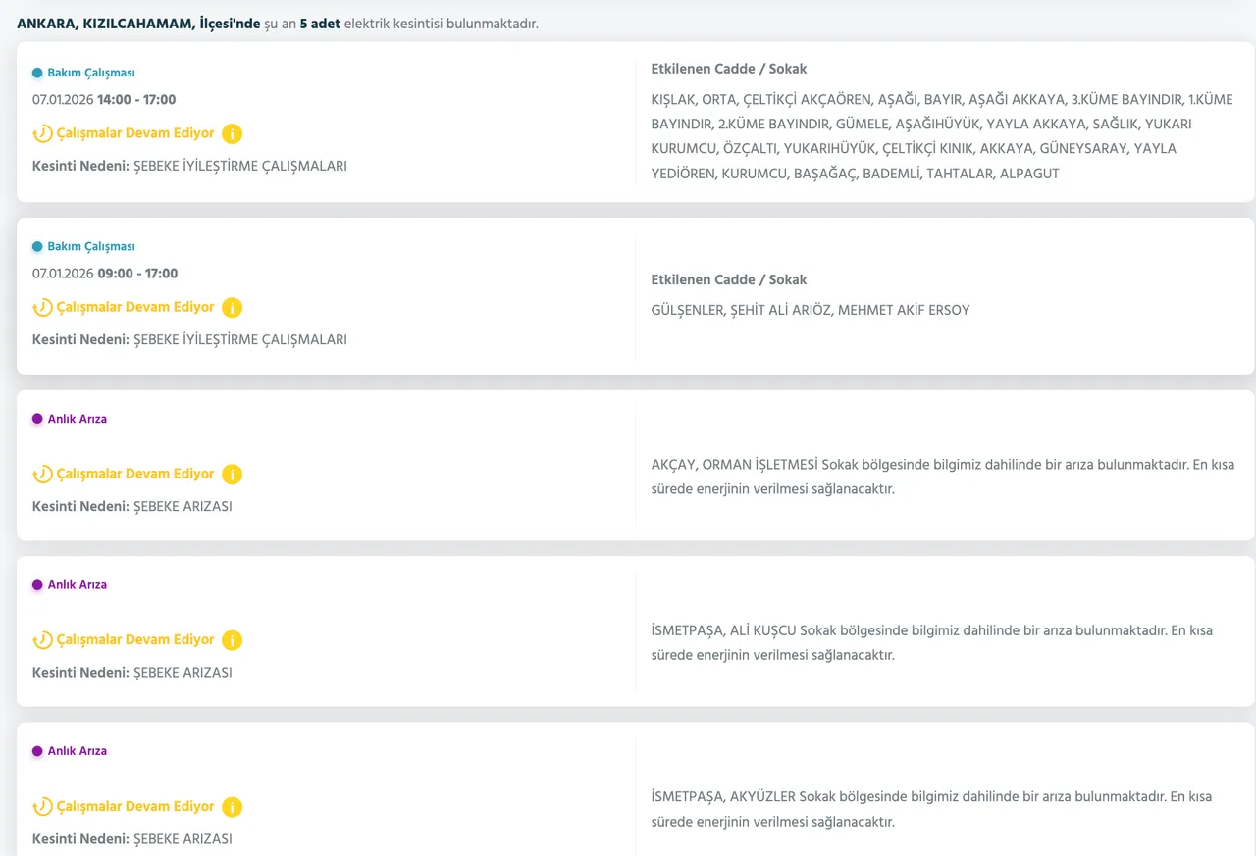1256x856 pixels.
Task: Click the 07.01.2026 14:00 - 17:00 time text
Action: click(x=104, y=100)
